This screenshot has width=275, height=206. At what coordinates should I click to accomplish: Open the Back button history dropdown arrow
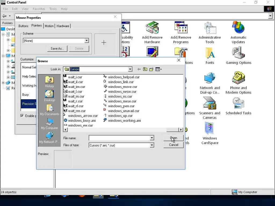pyautogui.click(x=10, y=16)
